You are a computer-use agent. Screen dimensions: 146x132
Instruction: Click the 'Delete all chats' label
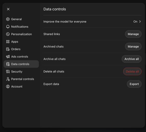[x=54, y=71]
